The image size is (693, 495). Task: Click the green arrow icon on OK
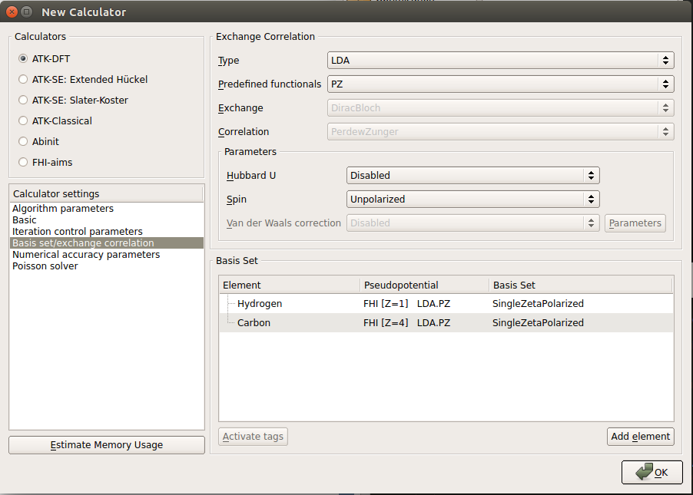click(645, 472)
